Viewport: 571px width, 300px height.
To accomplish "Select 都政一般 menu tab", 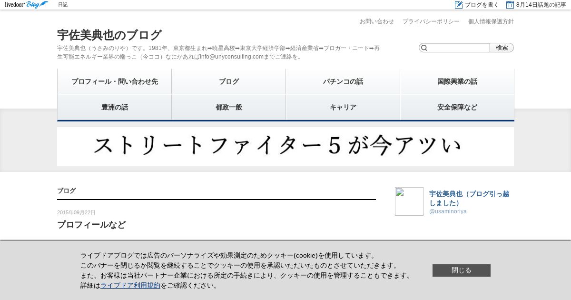I will (228, 107).
